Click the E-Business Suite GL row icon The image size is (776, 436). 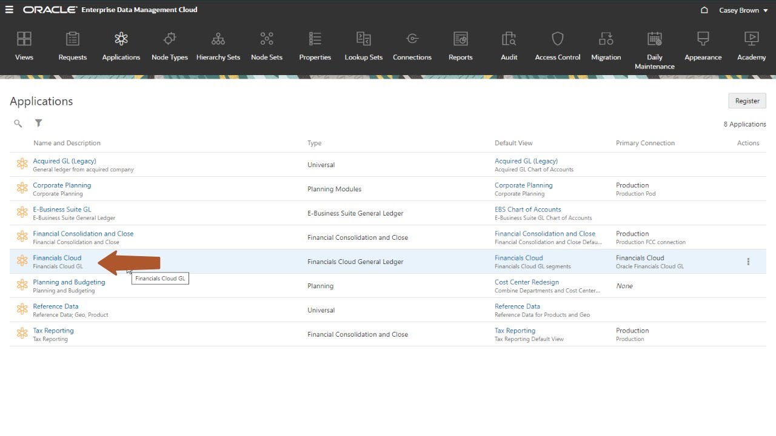[x=22, y=212]
